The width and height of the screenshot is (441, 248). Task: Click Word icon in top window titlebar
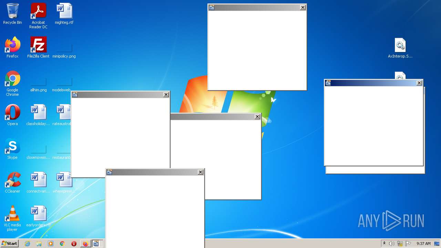212,8
